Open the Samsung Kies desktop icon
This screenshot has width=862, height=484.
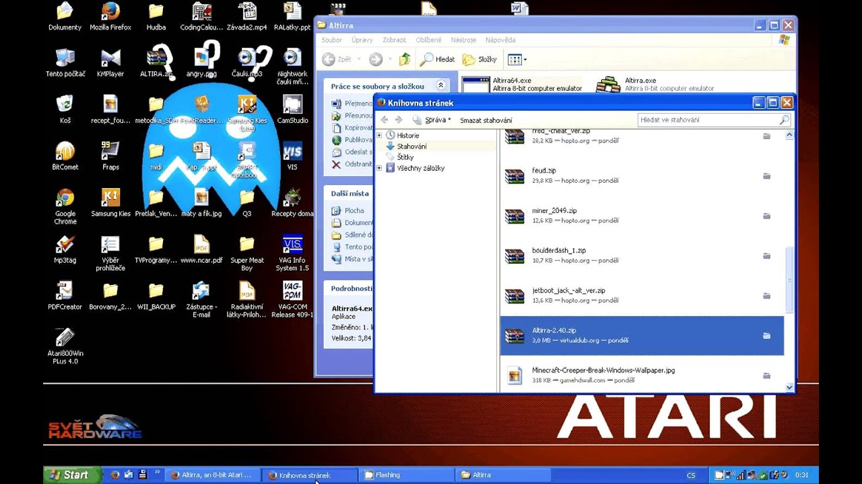(110, 202)
